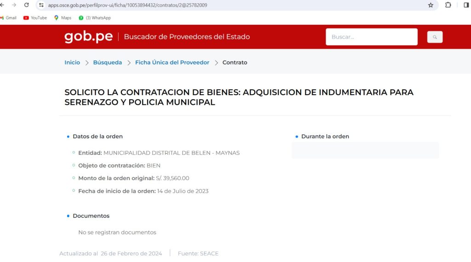Click the empty Durante la orden box
This screenshot has height=262, width=471.
[365, 150]
